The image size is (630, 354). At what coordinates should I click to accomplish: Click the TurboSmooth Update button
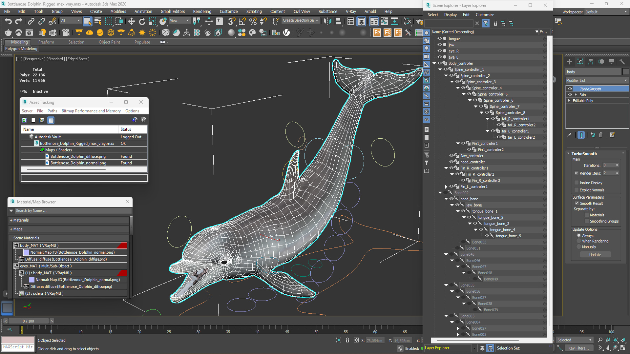pyautogui.click(x=595, y=255)
